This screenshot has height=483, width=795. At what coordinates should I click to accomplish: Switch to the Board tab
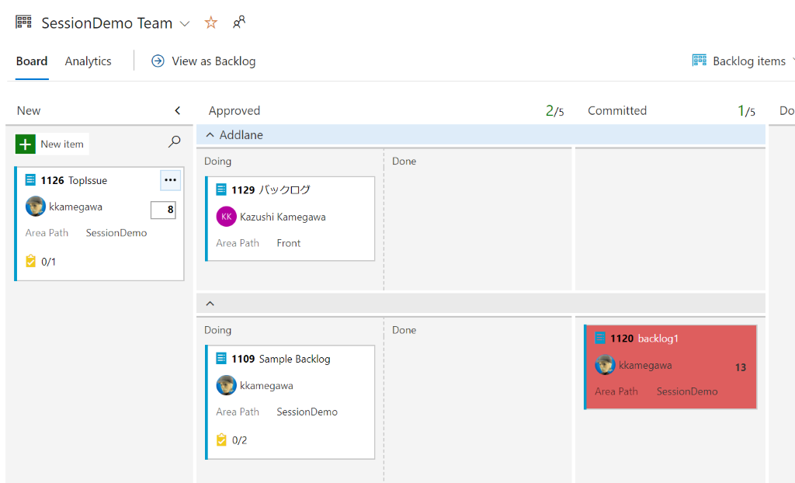coord(31,61)
